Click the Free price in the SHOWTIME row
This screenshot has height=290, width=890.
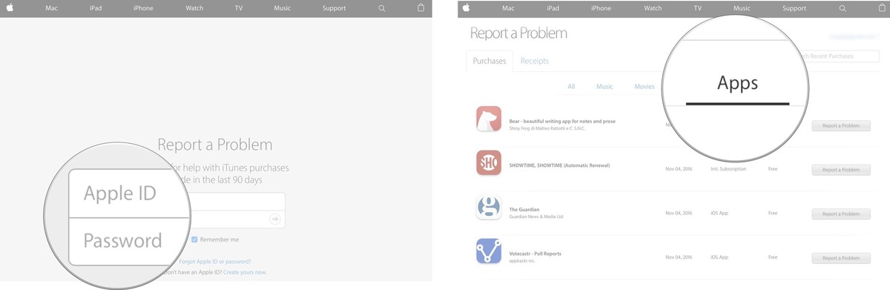click(x=773, y=170)
